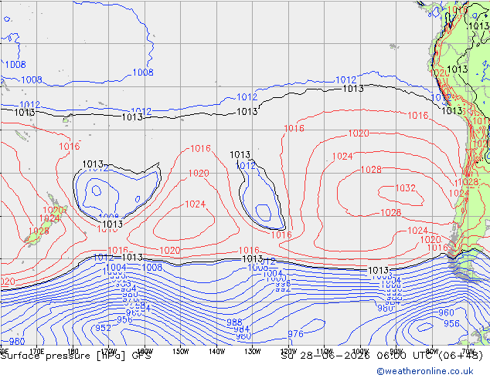Screen dimensions: 490x378
Task: Click the 956 label beside the 952 low
Action: 124,319
